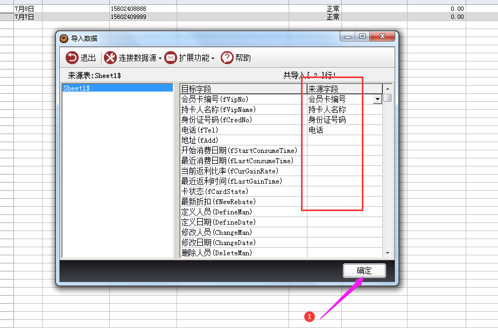This screenshot has height=328, width=498.
Task: Click the field grid scrollbar thumb
Action: [x=388, y=98]
